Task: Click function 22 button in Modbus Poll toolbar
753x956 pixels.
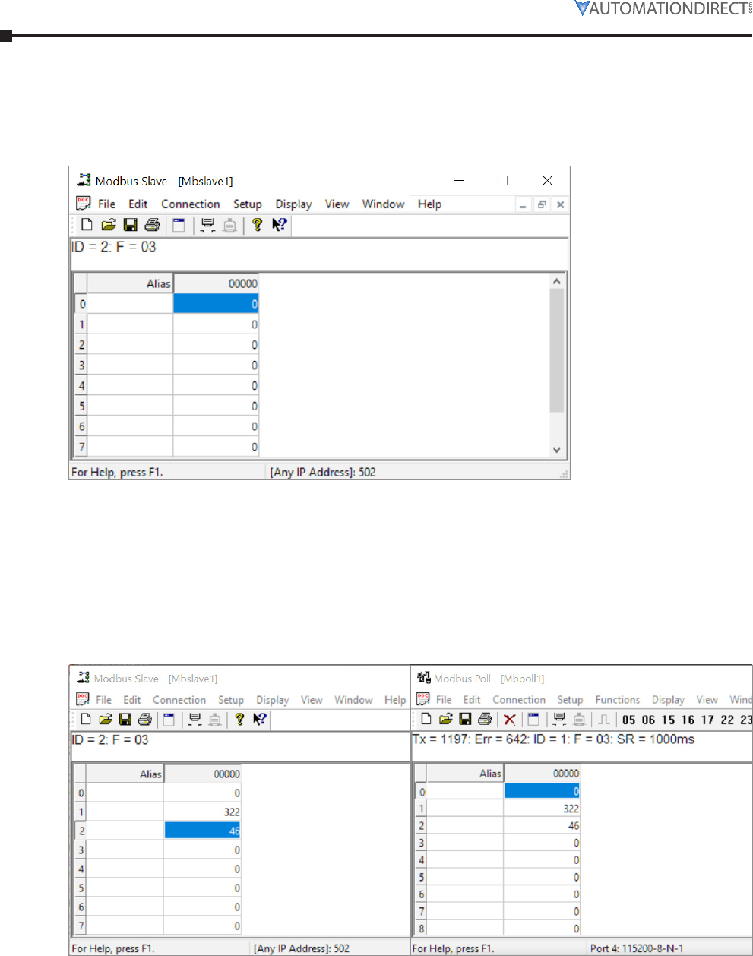Action: (727, 720)
